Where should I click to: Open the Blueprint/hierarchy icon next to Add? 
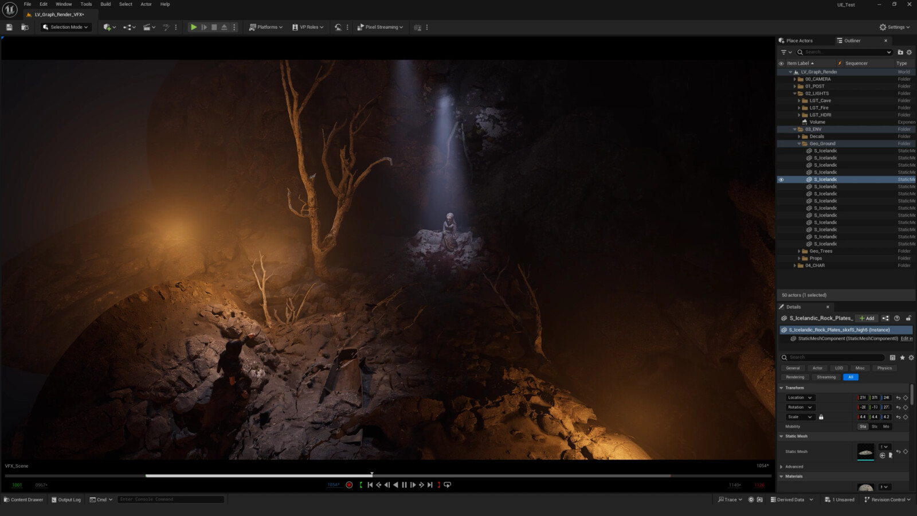click(x=885, y=318)
